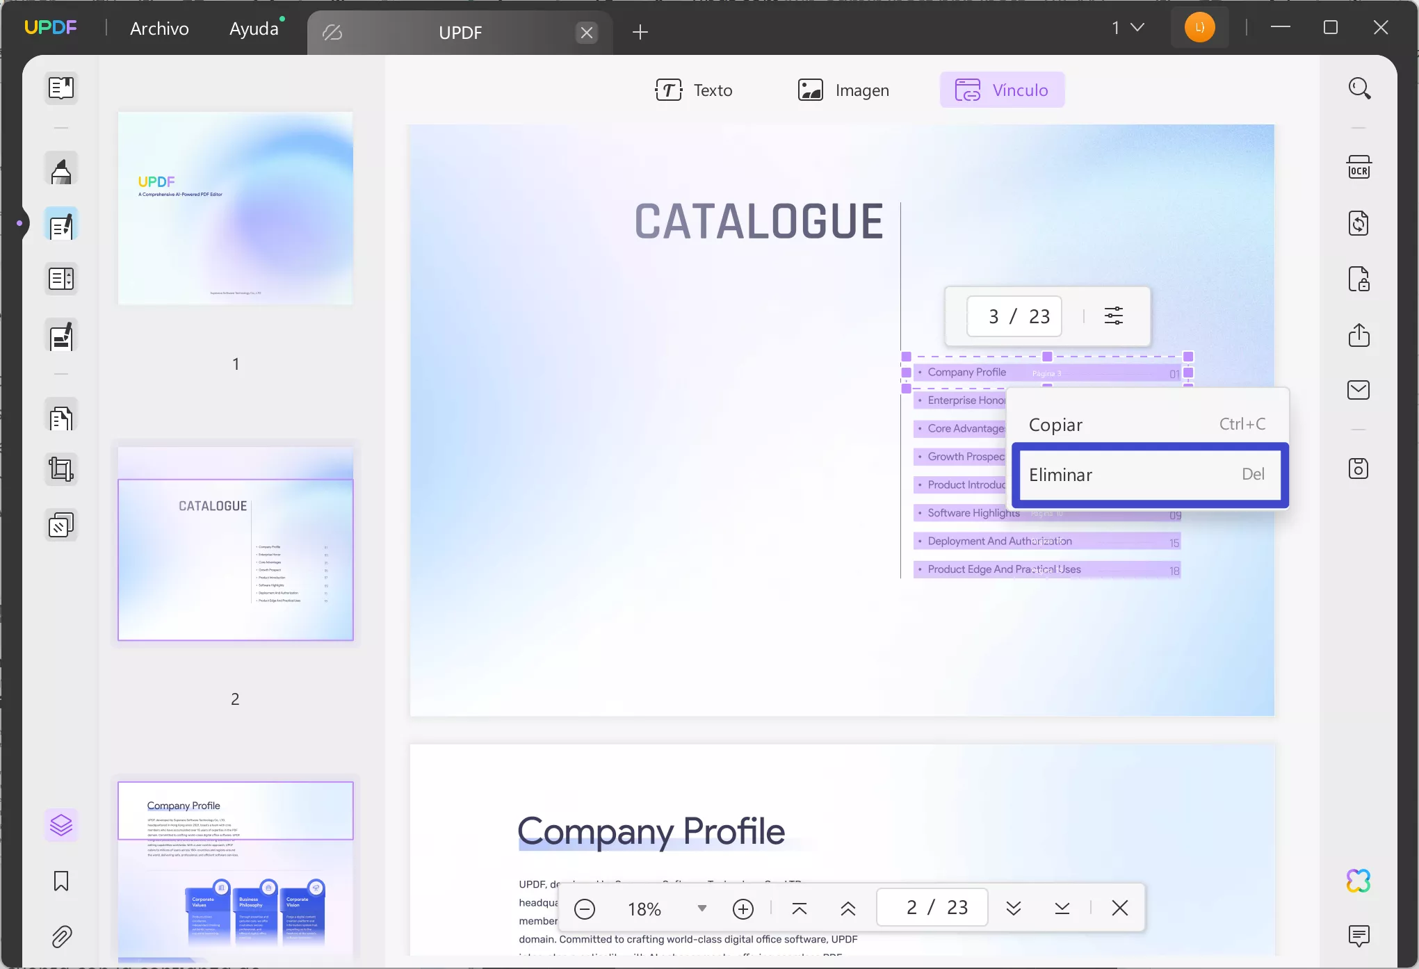Select the Software Highlights link entry
This screenshot has height=969, width=1419.
[1047, 513]
